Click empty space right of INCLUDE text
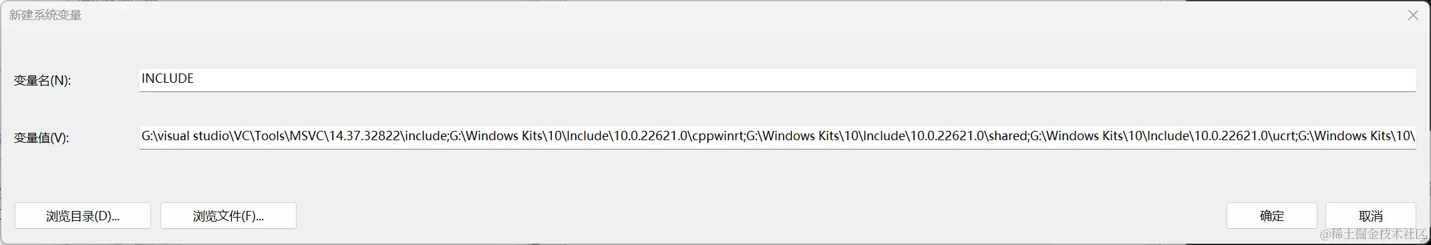This screenshot has width=1431, height=245. click(x=802, y=79)
